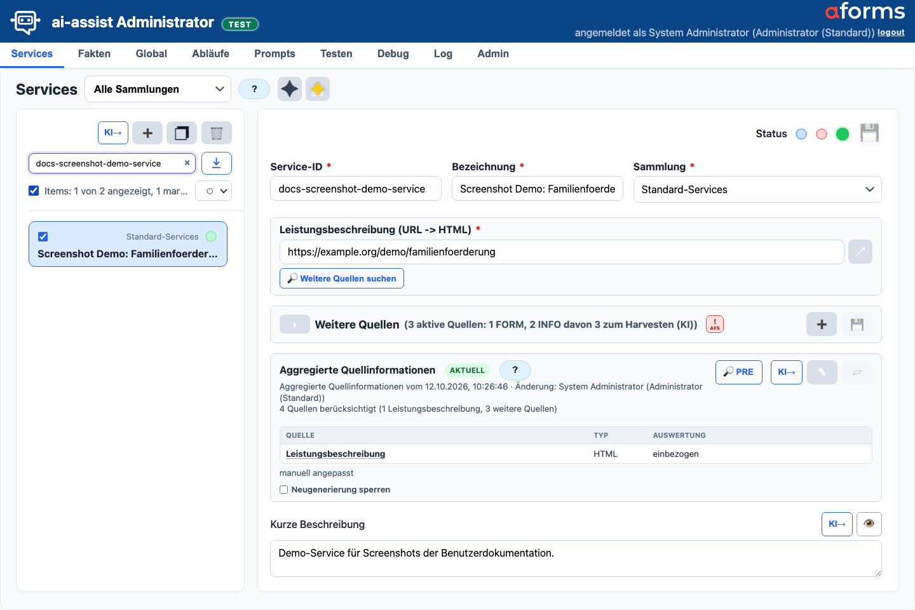The image size is (915, 610).
Task: Click the download icon next to the search field
Action: coord(217,163)
